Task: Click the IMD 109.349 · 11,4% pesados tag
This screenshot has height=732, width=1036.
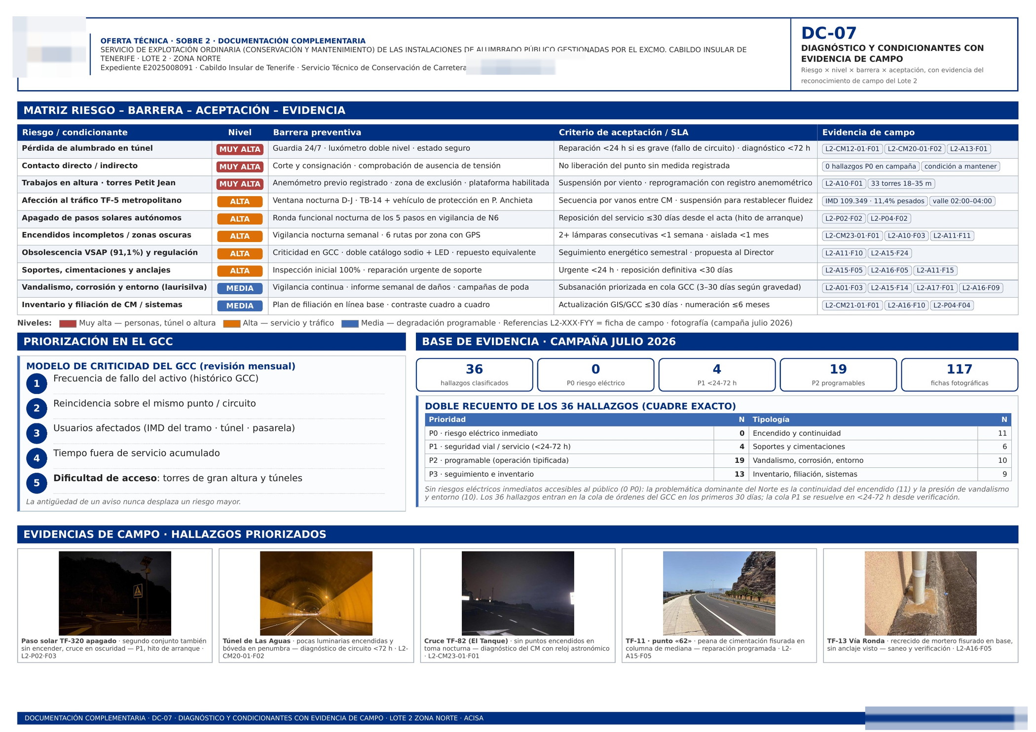Action: click(x=875, y=201)
